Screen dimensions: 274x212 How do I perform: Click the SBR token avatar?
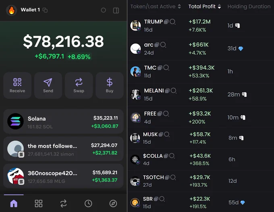point(135,202)
